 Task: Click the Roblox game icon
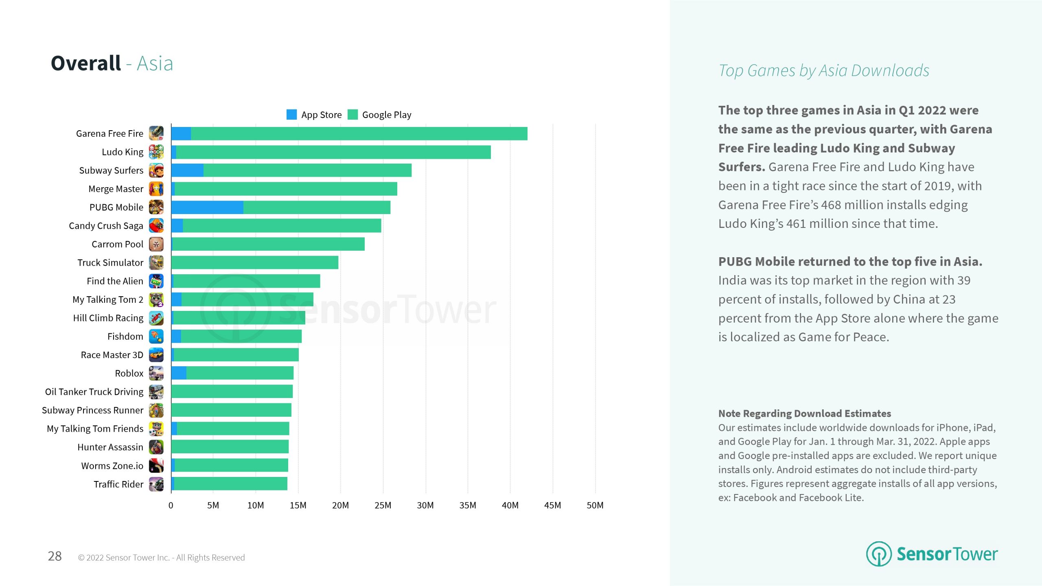pyautogui.click(x=156, y=373)
